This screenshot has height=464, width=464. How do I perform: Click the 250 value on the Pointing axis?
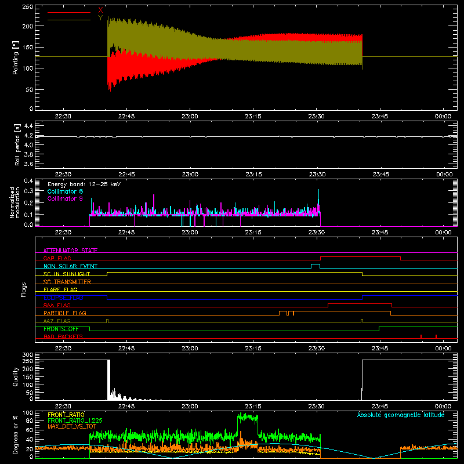coord(27,7)
